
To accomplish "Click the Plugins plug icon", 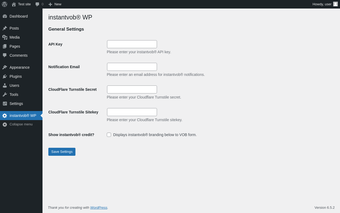I will [5, 76].
